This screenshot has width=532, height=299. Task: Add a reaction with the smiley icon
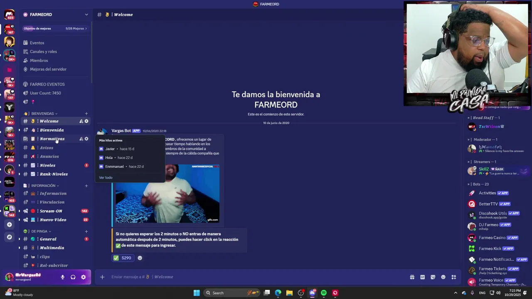click(x=140, y=258)
